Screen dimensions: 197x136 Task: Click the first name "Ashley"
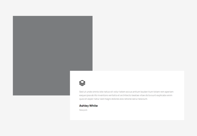[x=84, y=106]
